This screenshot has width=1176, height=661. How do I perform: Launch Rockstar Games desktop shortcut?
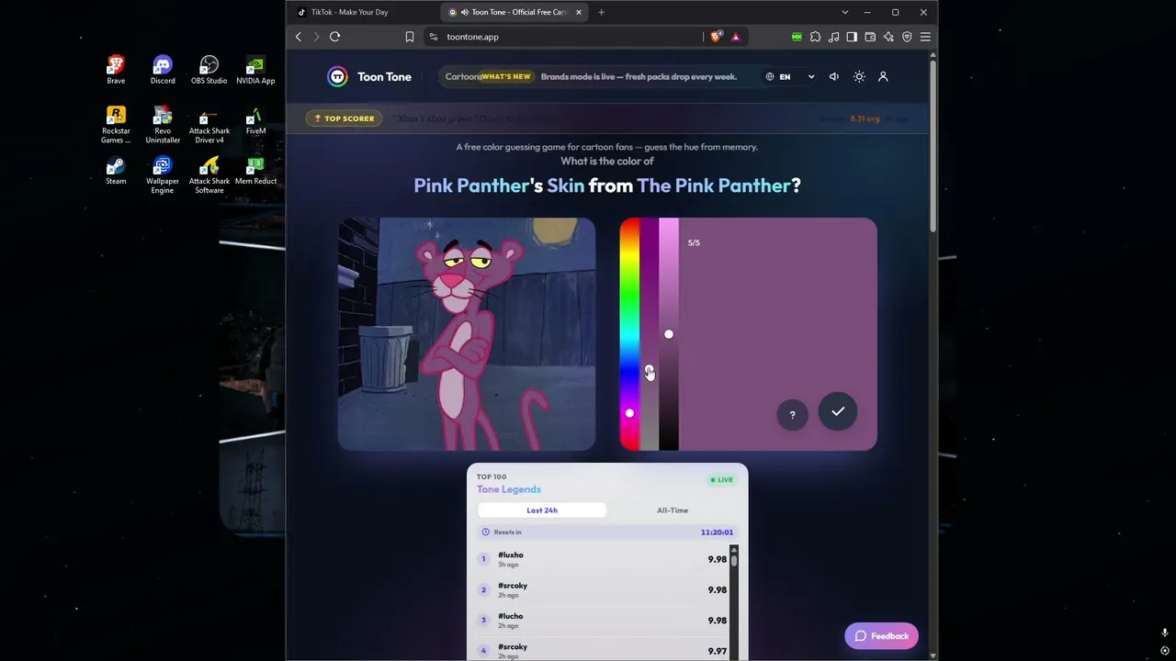[116, 125]
